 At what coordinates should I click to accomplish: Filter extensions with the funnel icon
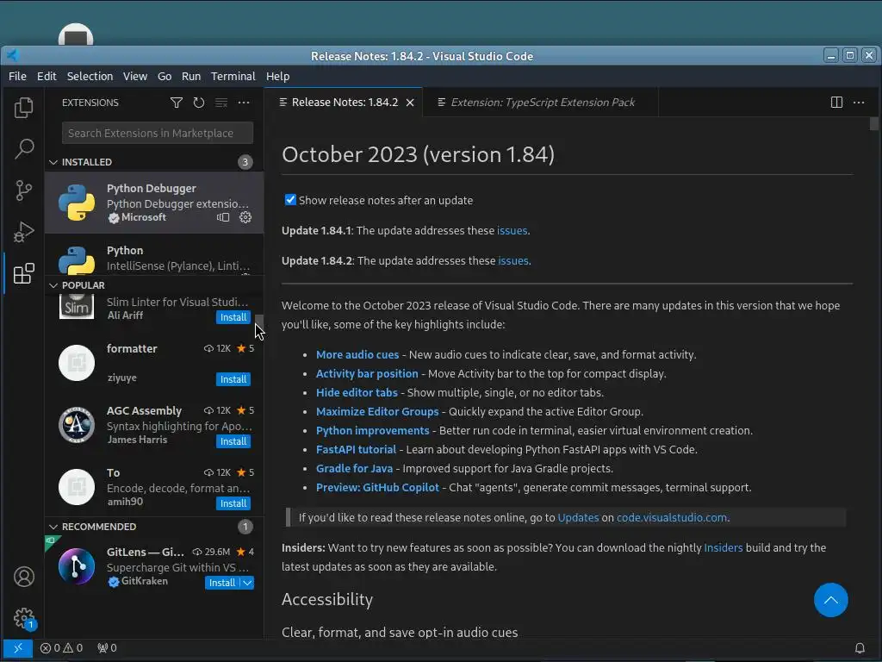176,103
